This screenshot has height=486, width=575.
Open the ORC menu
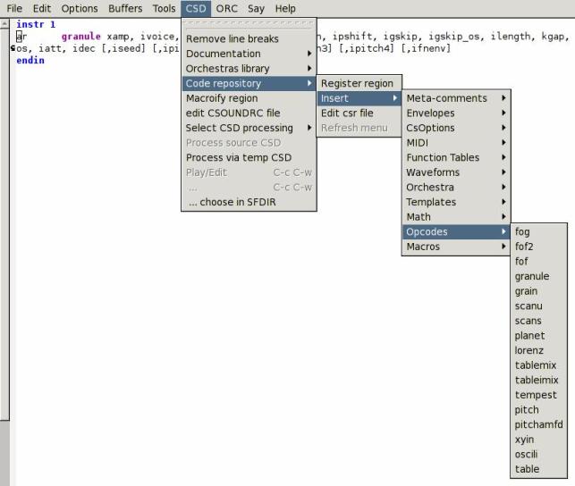(x=226, y=8)
